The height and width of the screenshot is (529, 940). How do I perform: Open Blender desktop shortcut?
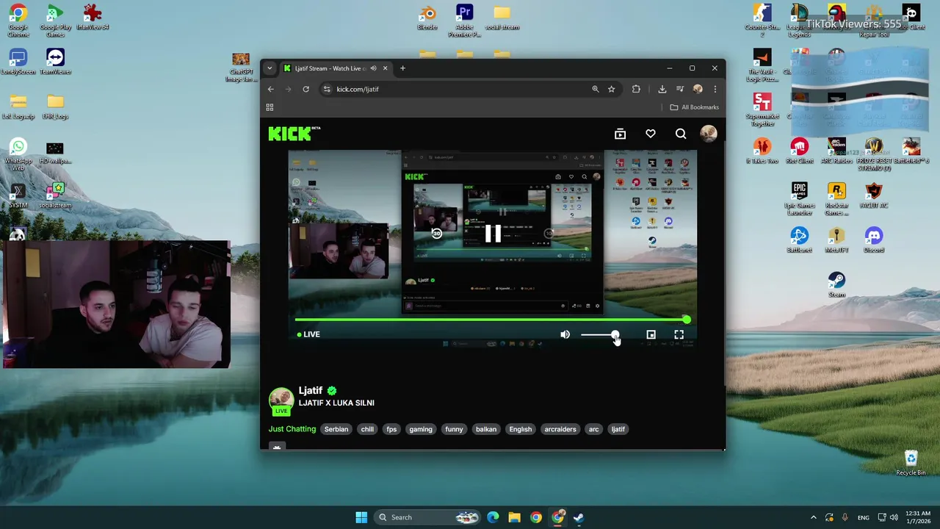tap(427, 18)
